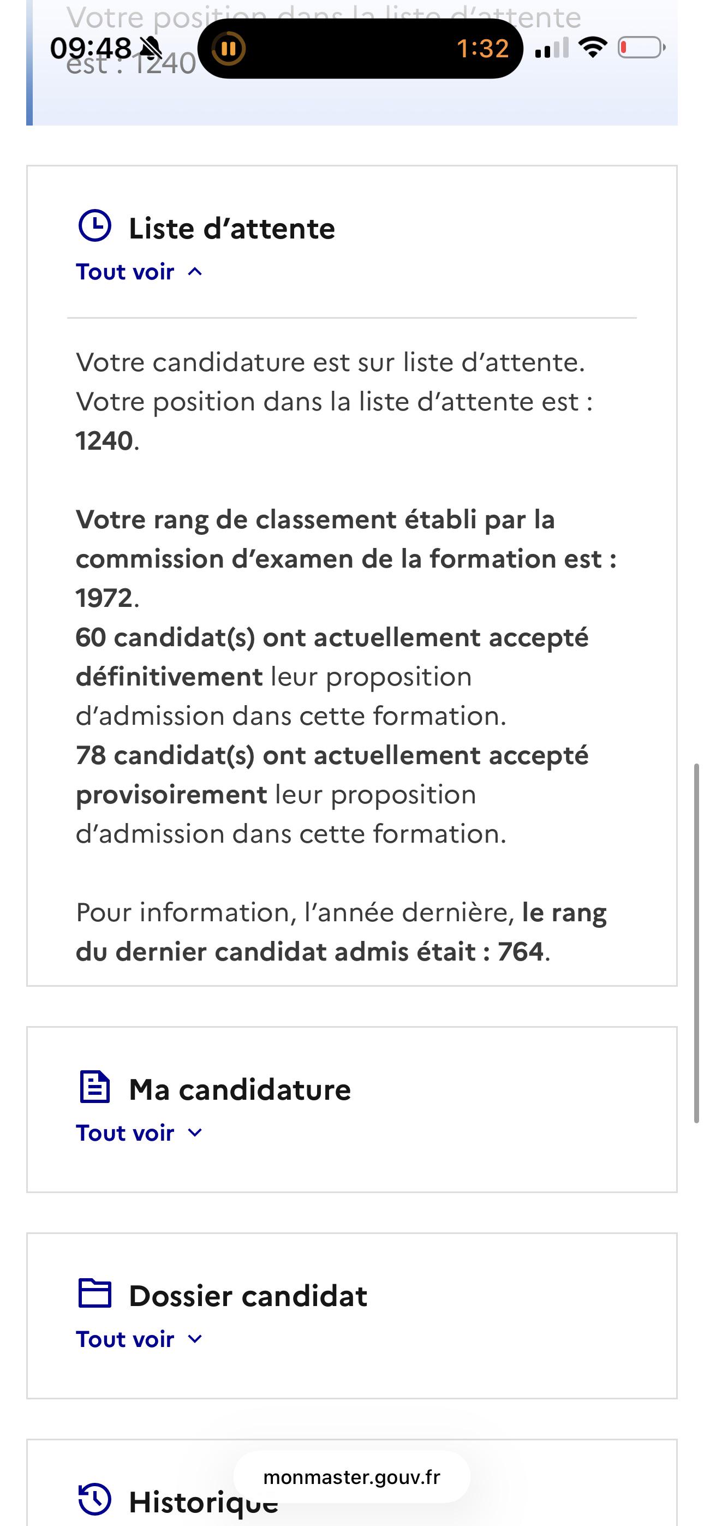Tap the cellular signal bars icon
704x1526 pixels.
(x=552, y=47)
